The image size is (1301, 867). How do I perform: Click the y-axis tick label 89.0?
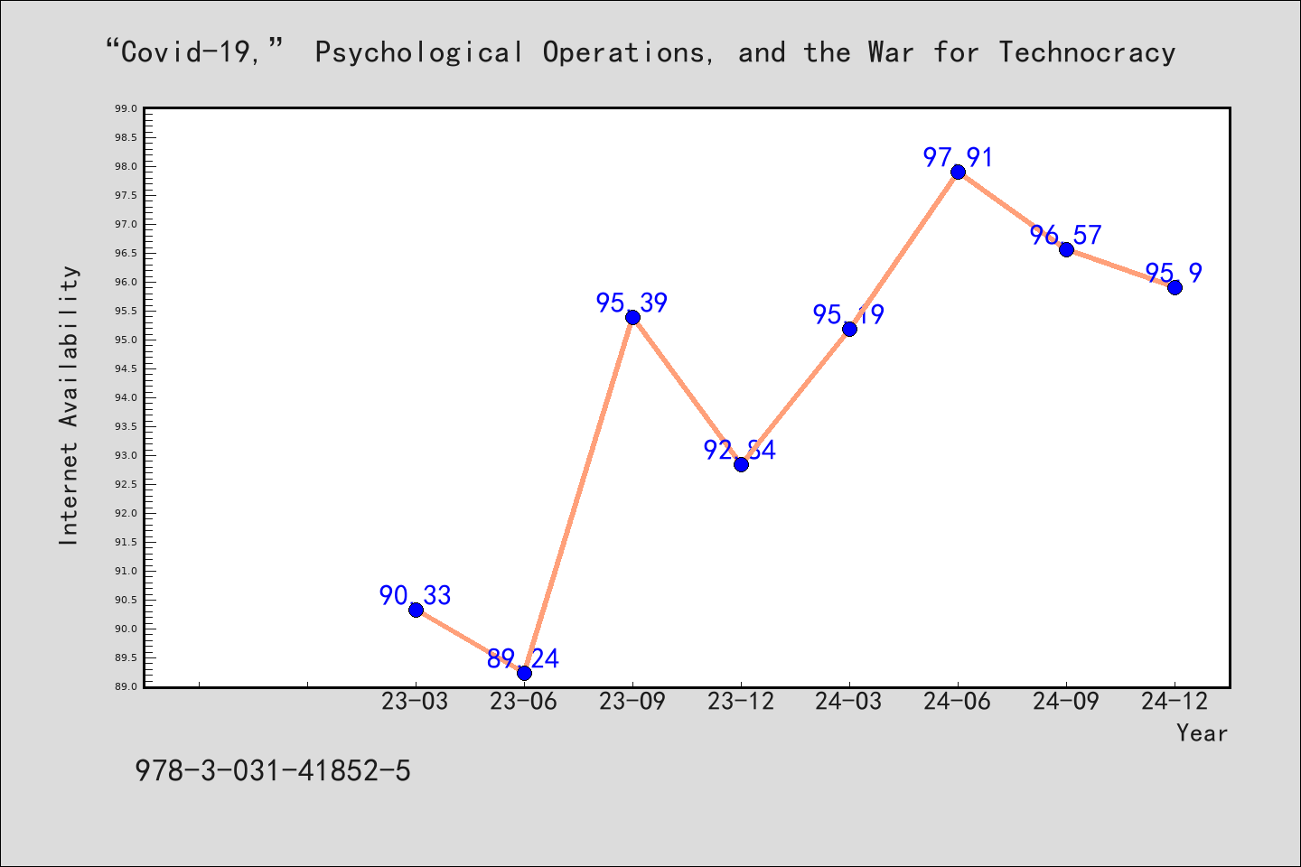click(x=126, y=686)
